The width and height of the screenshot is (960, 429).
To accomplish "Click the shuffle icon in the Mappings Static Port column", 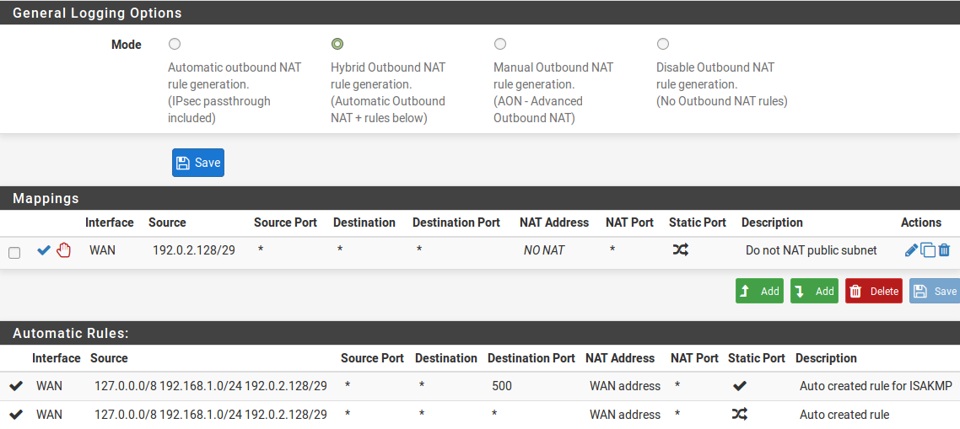I will point(680,249).
